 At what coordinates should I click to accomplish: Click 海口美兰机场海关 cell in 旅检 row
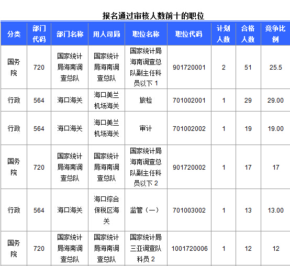[x=107, y=101]
